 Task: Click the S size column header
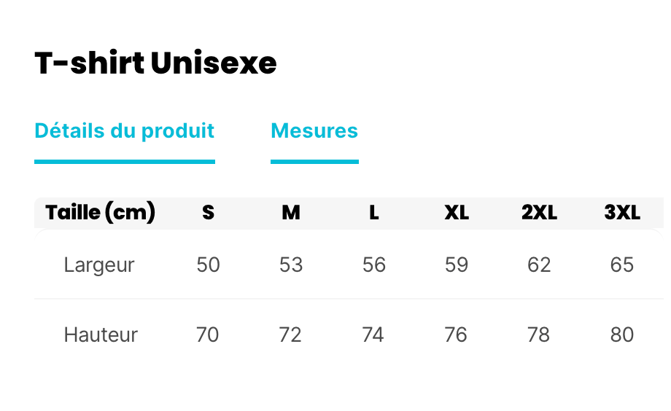click(208, 213)
